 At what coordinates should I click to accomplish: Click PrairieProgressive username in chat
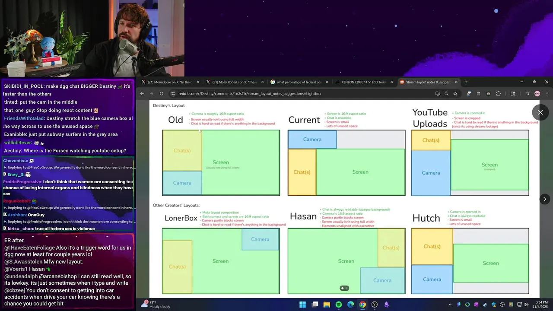22,182
